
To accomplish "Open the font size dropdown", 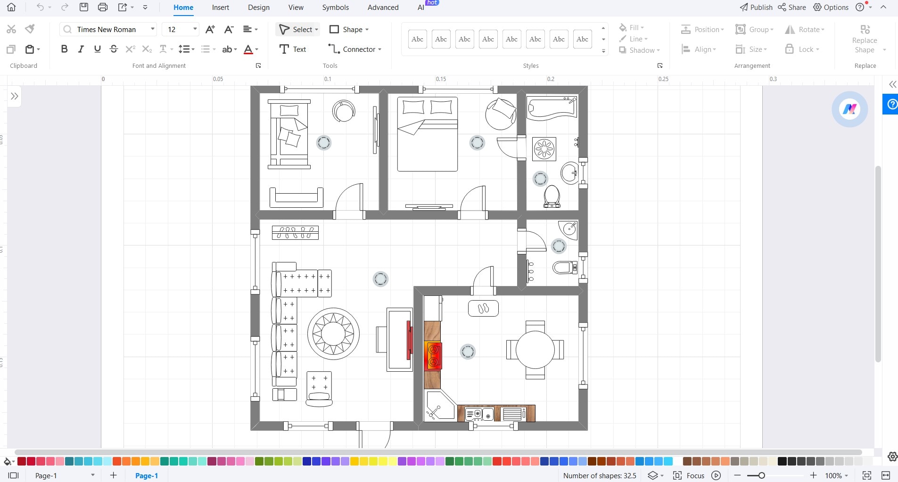I will click(x=195, y=29).
